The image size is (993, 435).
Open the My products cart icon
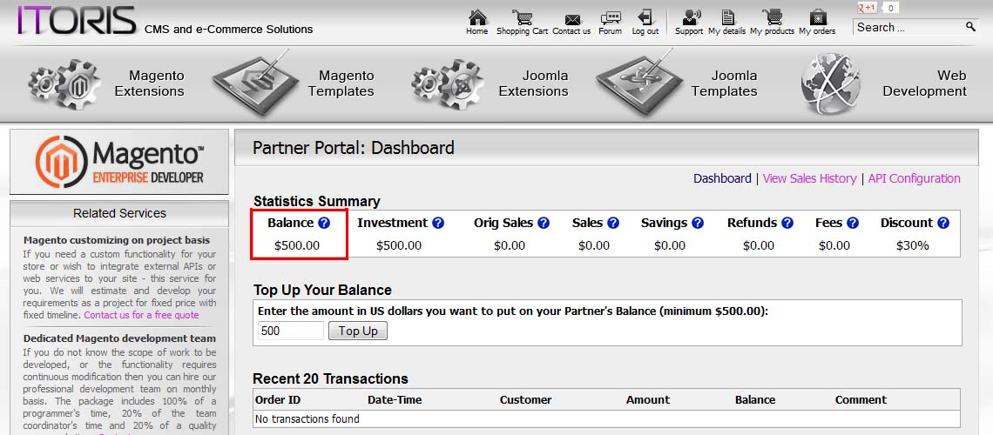point(772,17)
